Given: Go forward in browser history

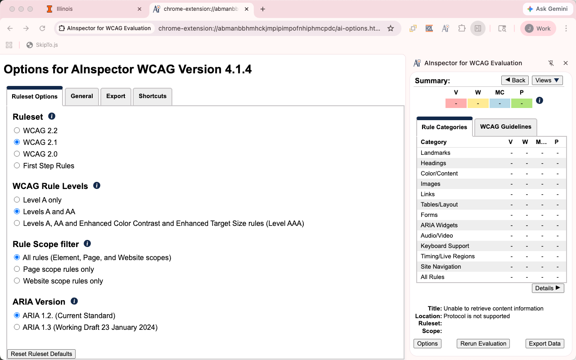Looking at the screenshot, I should click(26, 28).
